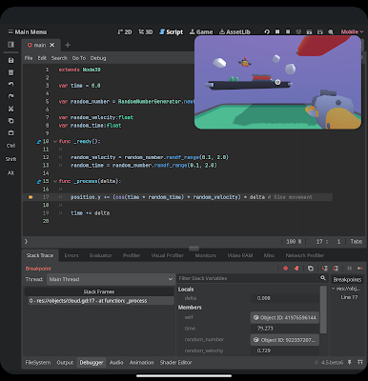368x381 pixels.
Task: Open the Edit menu in script editor
Action: pos(42,58)
